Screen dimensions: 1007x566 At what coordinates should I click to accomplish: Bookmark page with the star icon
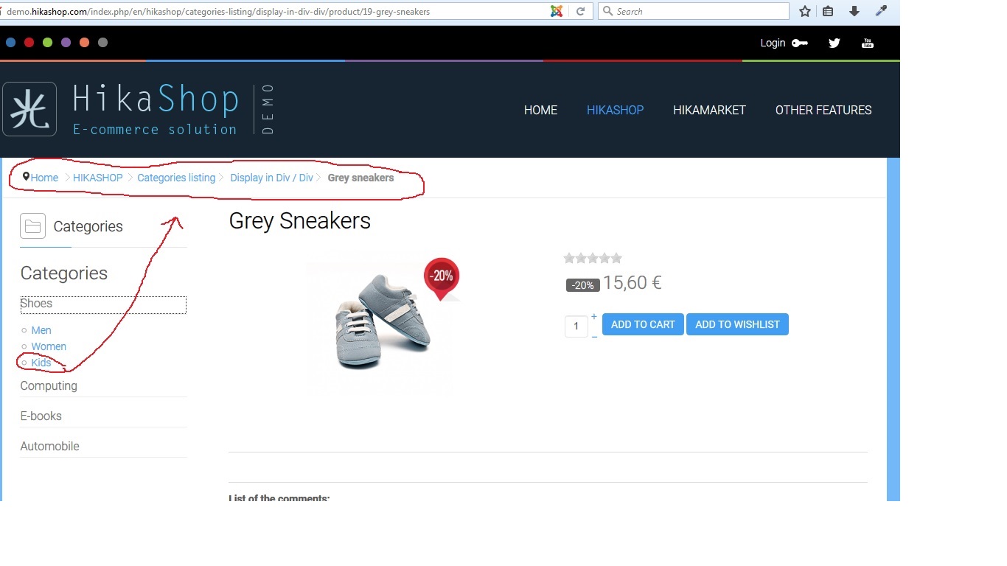[x=805, y=11]
